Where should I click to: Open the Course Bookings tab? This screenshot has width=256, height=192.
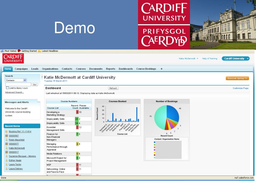coord(146,69)
